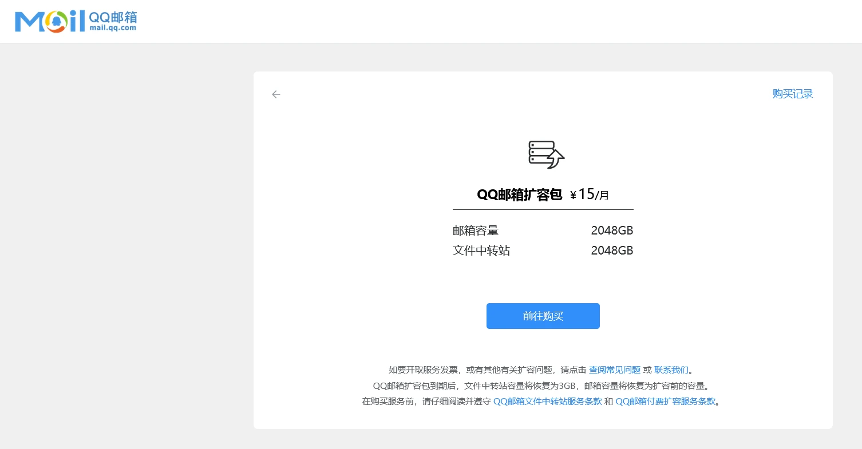This screenshot has height=449, width=862.
Task: Open QQ邮箱付费扩容服务条款 terms link
Action: [665, 402]
